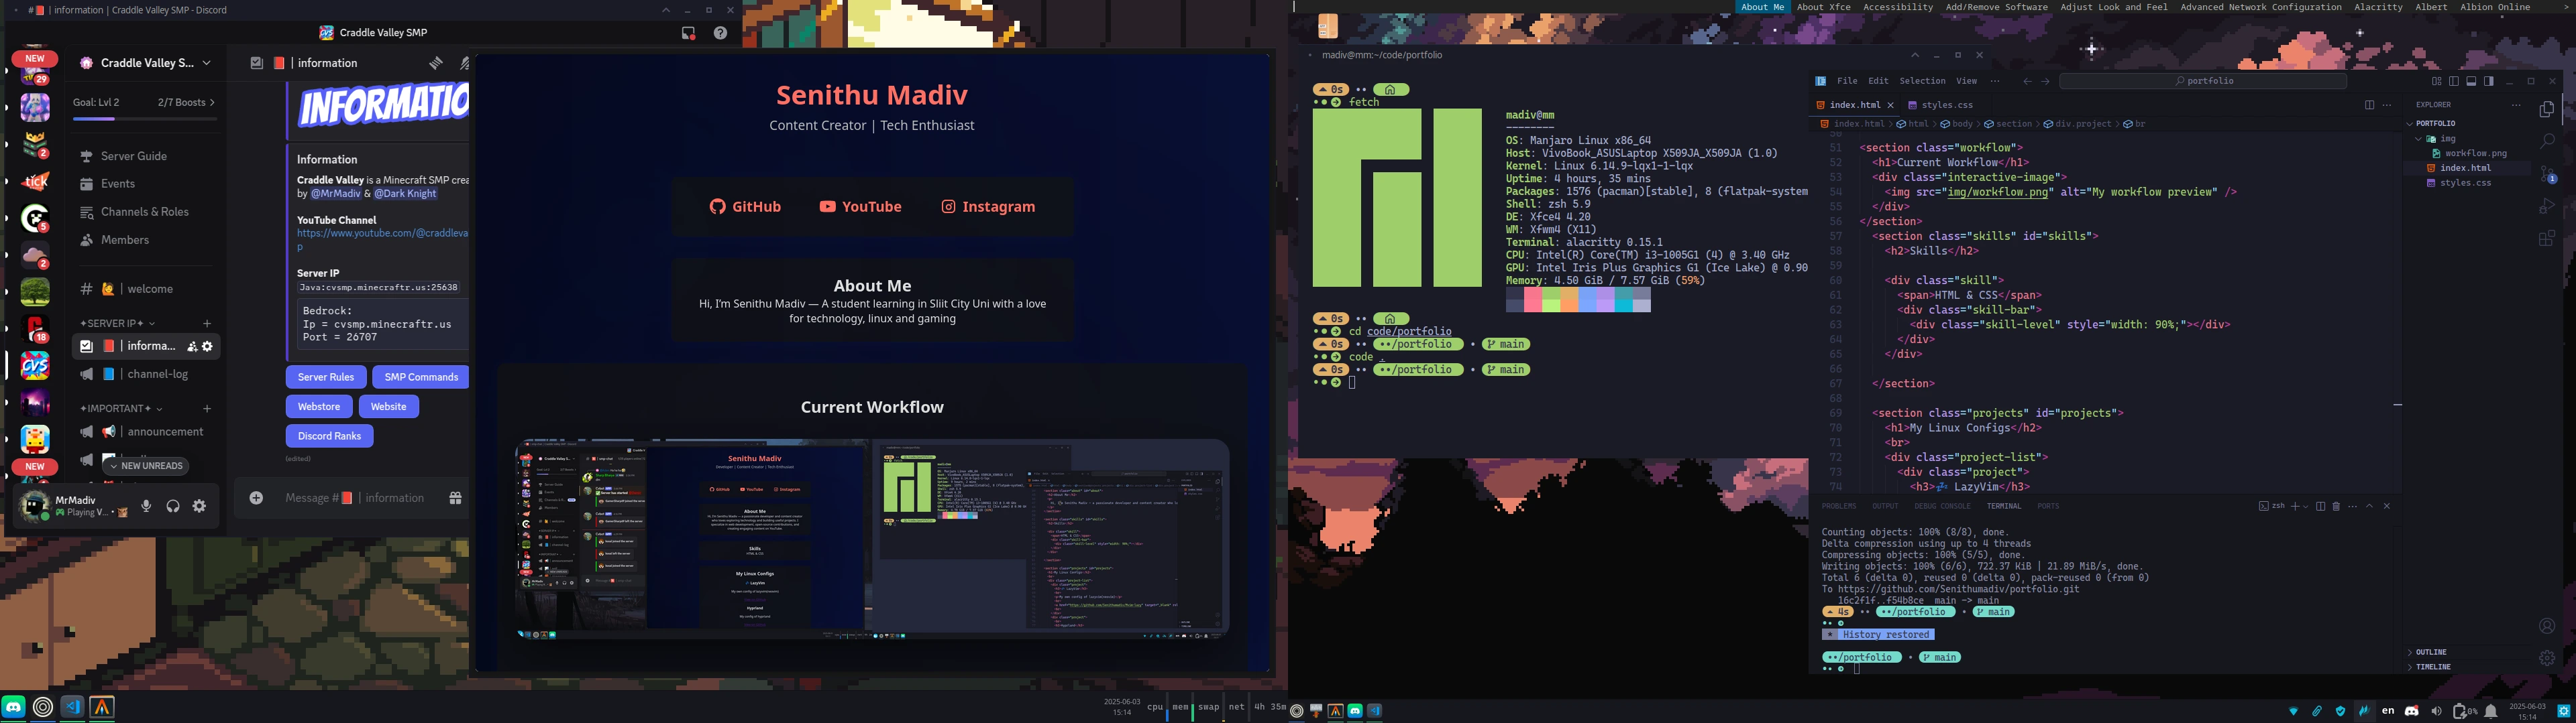This screenshot has width=2576, height=723.
Task: Open Source Control view with badge
Action: [2547, 174]
